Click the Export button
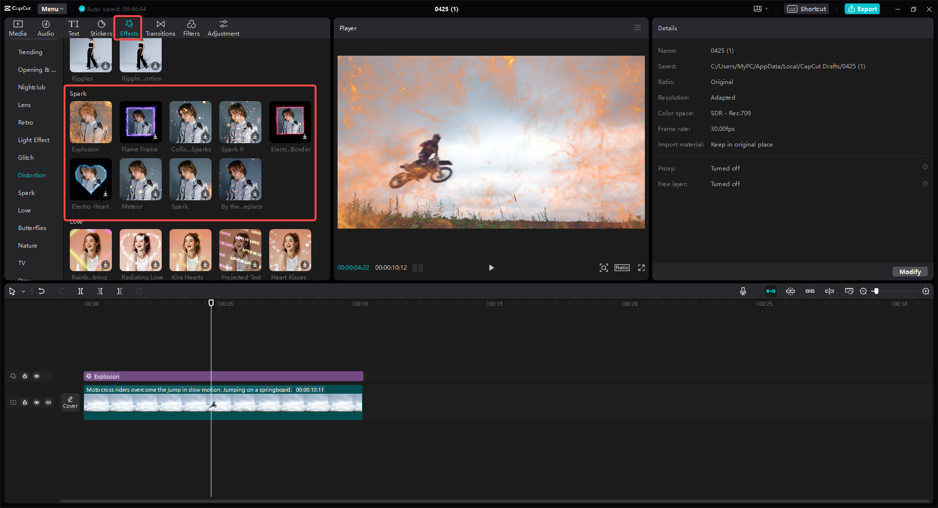Screen dimensions: 938x508 tap(862, 9)
